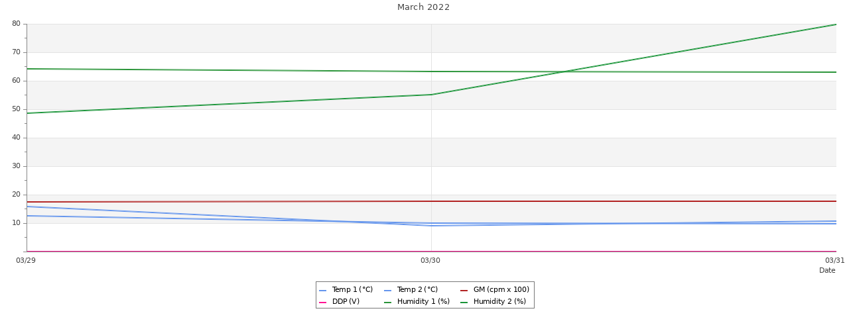
Task: Select the 03/31 x-axis date label
Action: tap(834, 261)
